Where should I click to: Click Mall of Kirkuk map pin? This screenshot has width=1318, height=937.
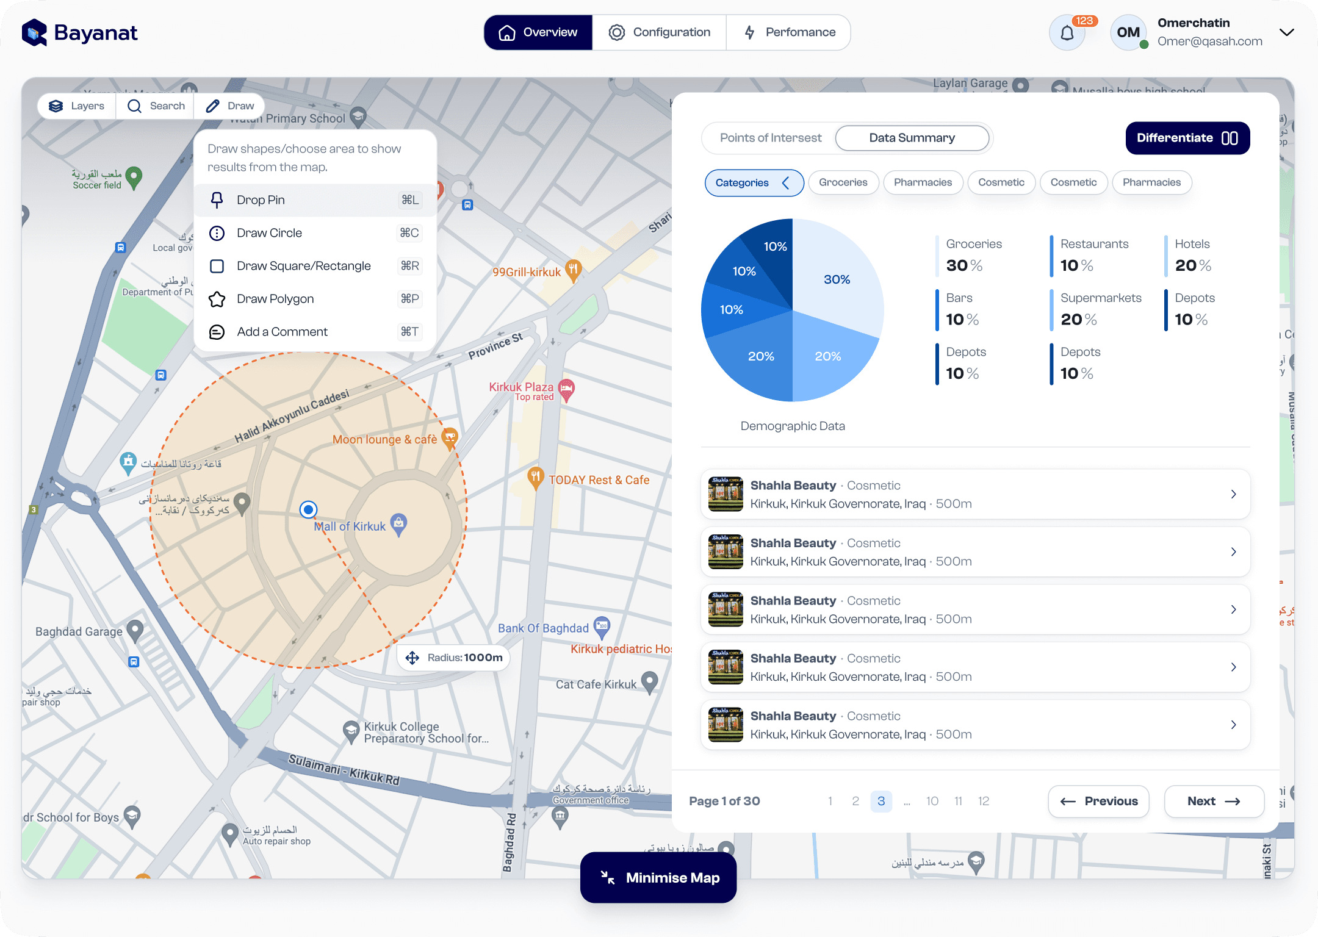coord(398,523)
